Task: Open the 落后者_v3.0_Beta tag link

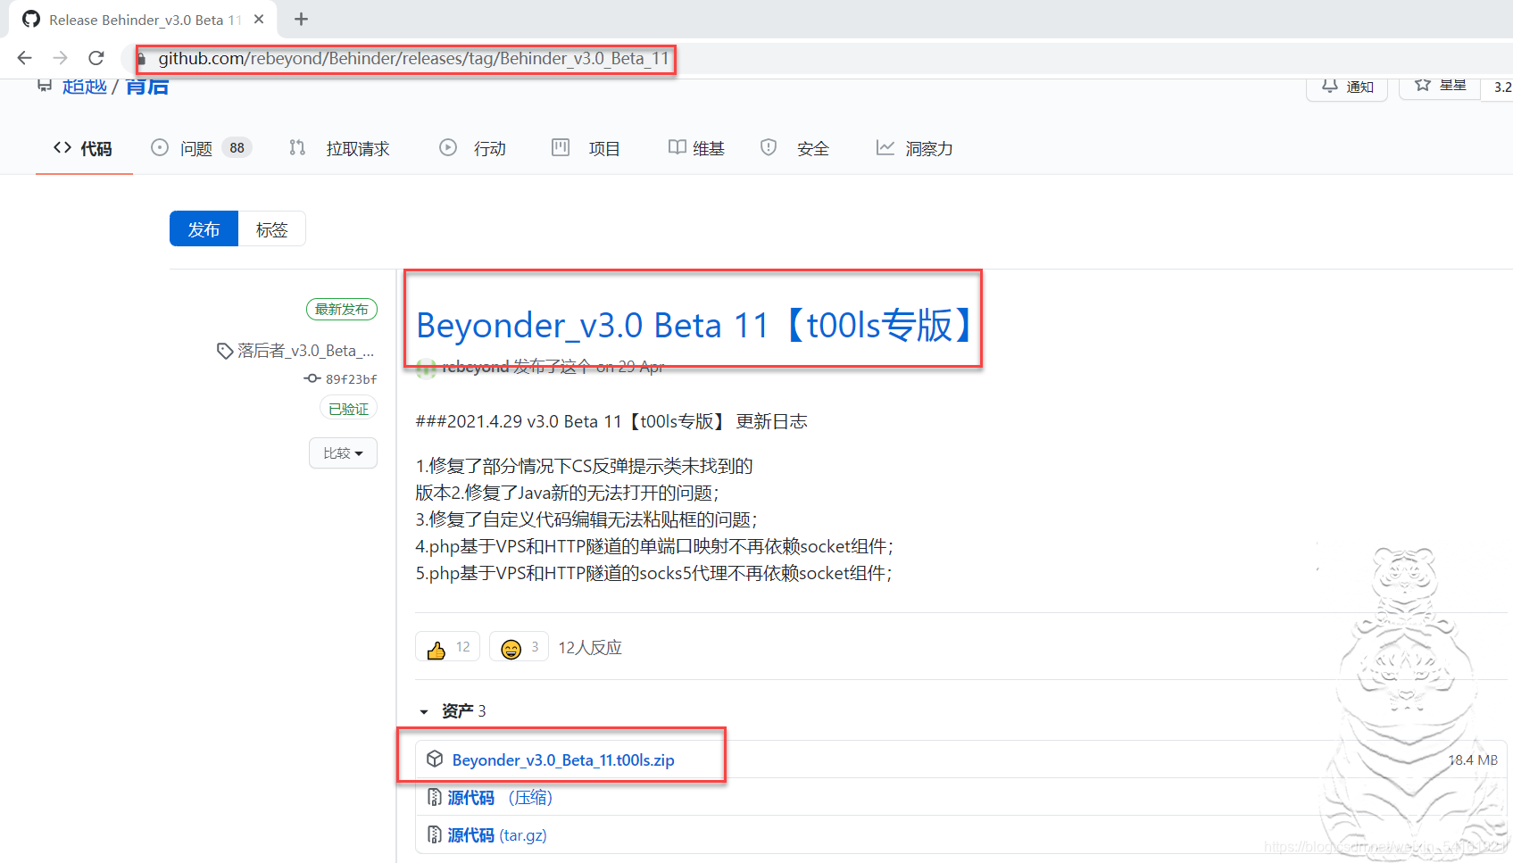Action: pos(305,351)
